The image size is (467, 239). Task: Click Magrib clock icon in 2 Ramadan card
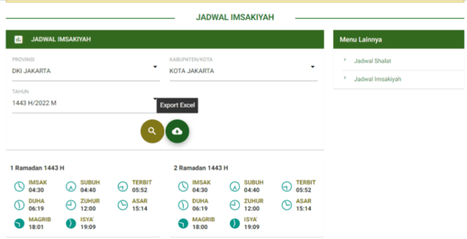[x=183, y=223]
